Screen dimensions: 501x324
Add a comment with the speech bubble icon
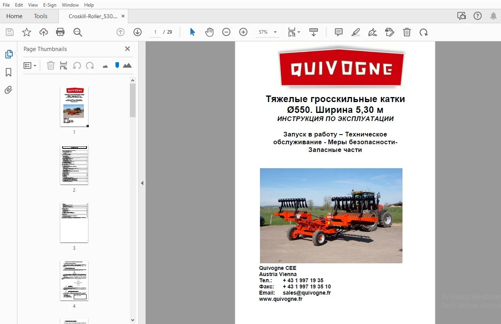[339, 32]
